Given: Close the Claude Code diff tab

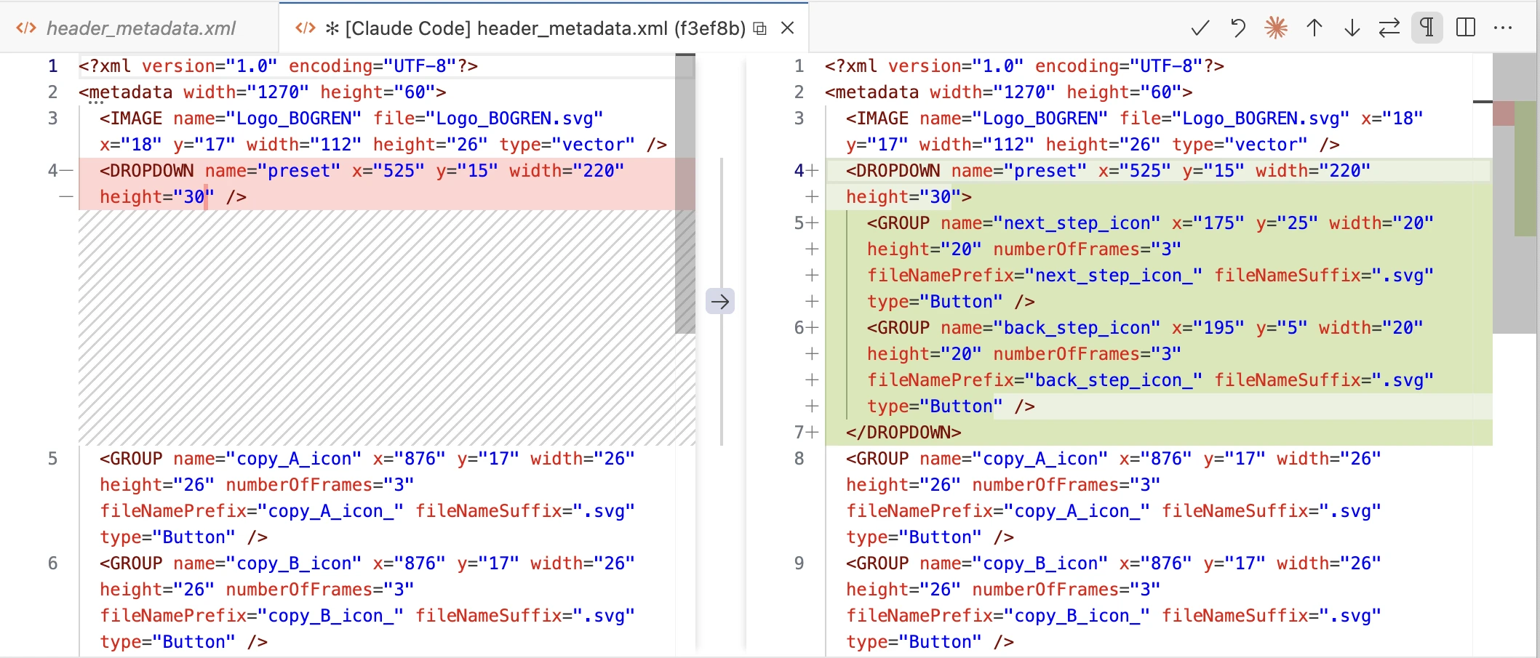Looking at the screenshot, I should [x=789, y=28].
